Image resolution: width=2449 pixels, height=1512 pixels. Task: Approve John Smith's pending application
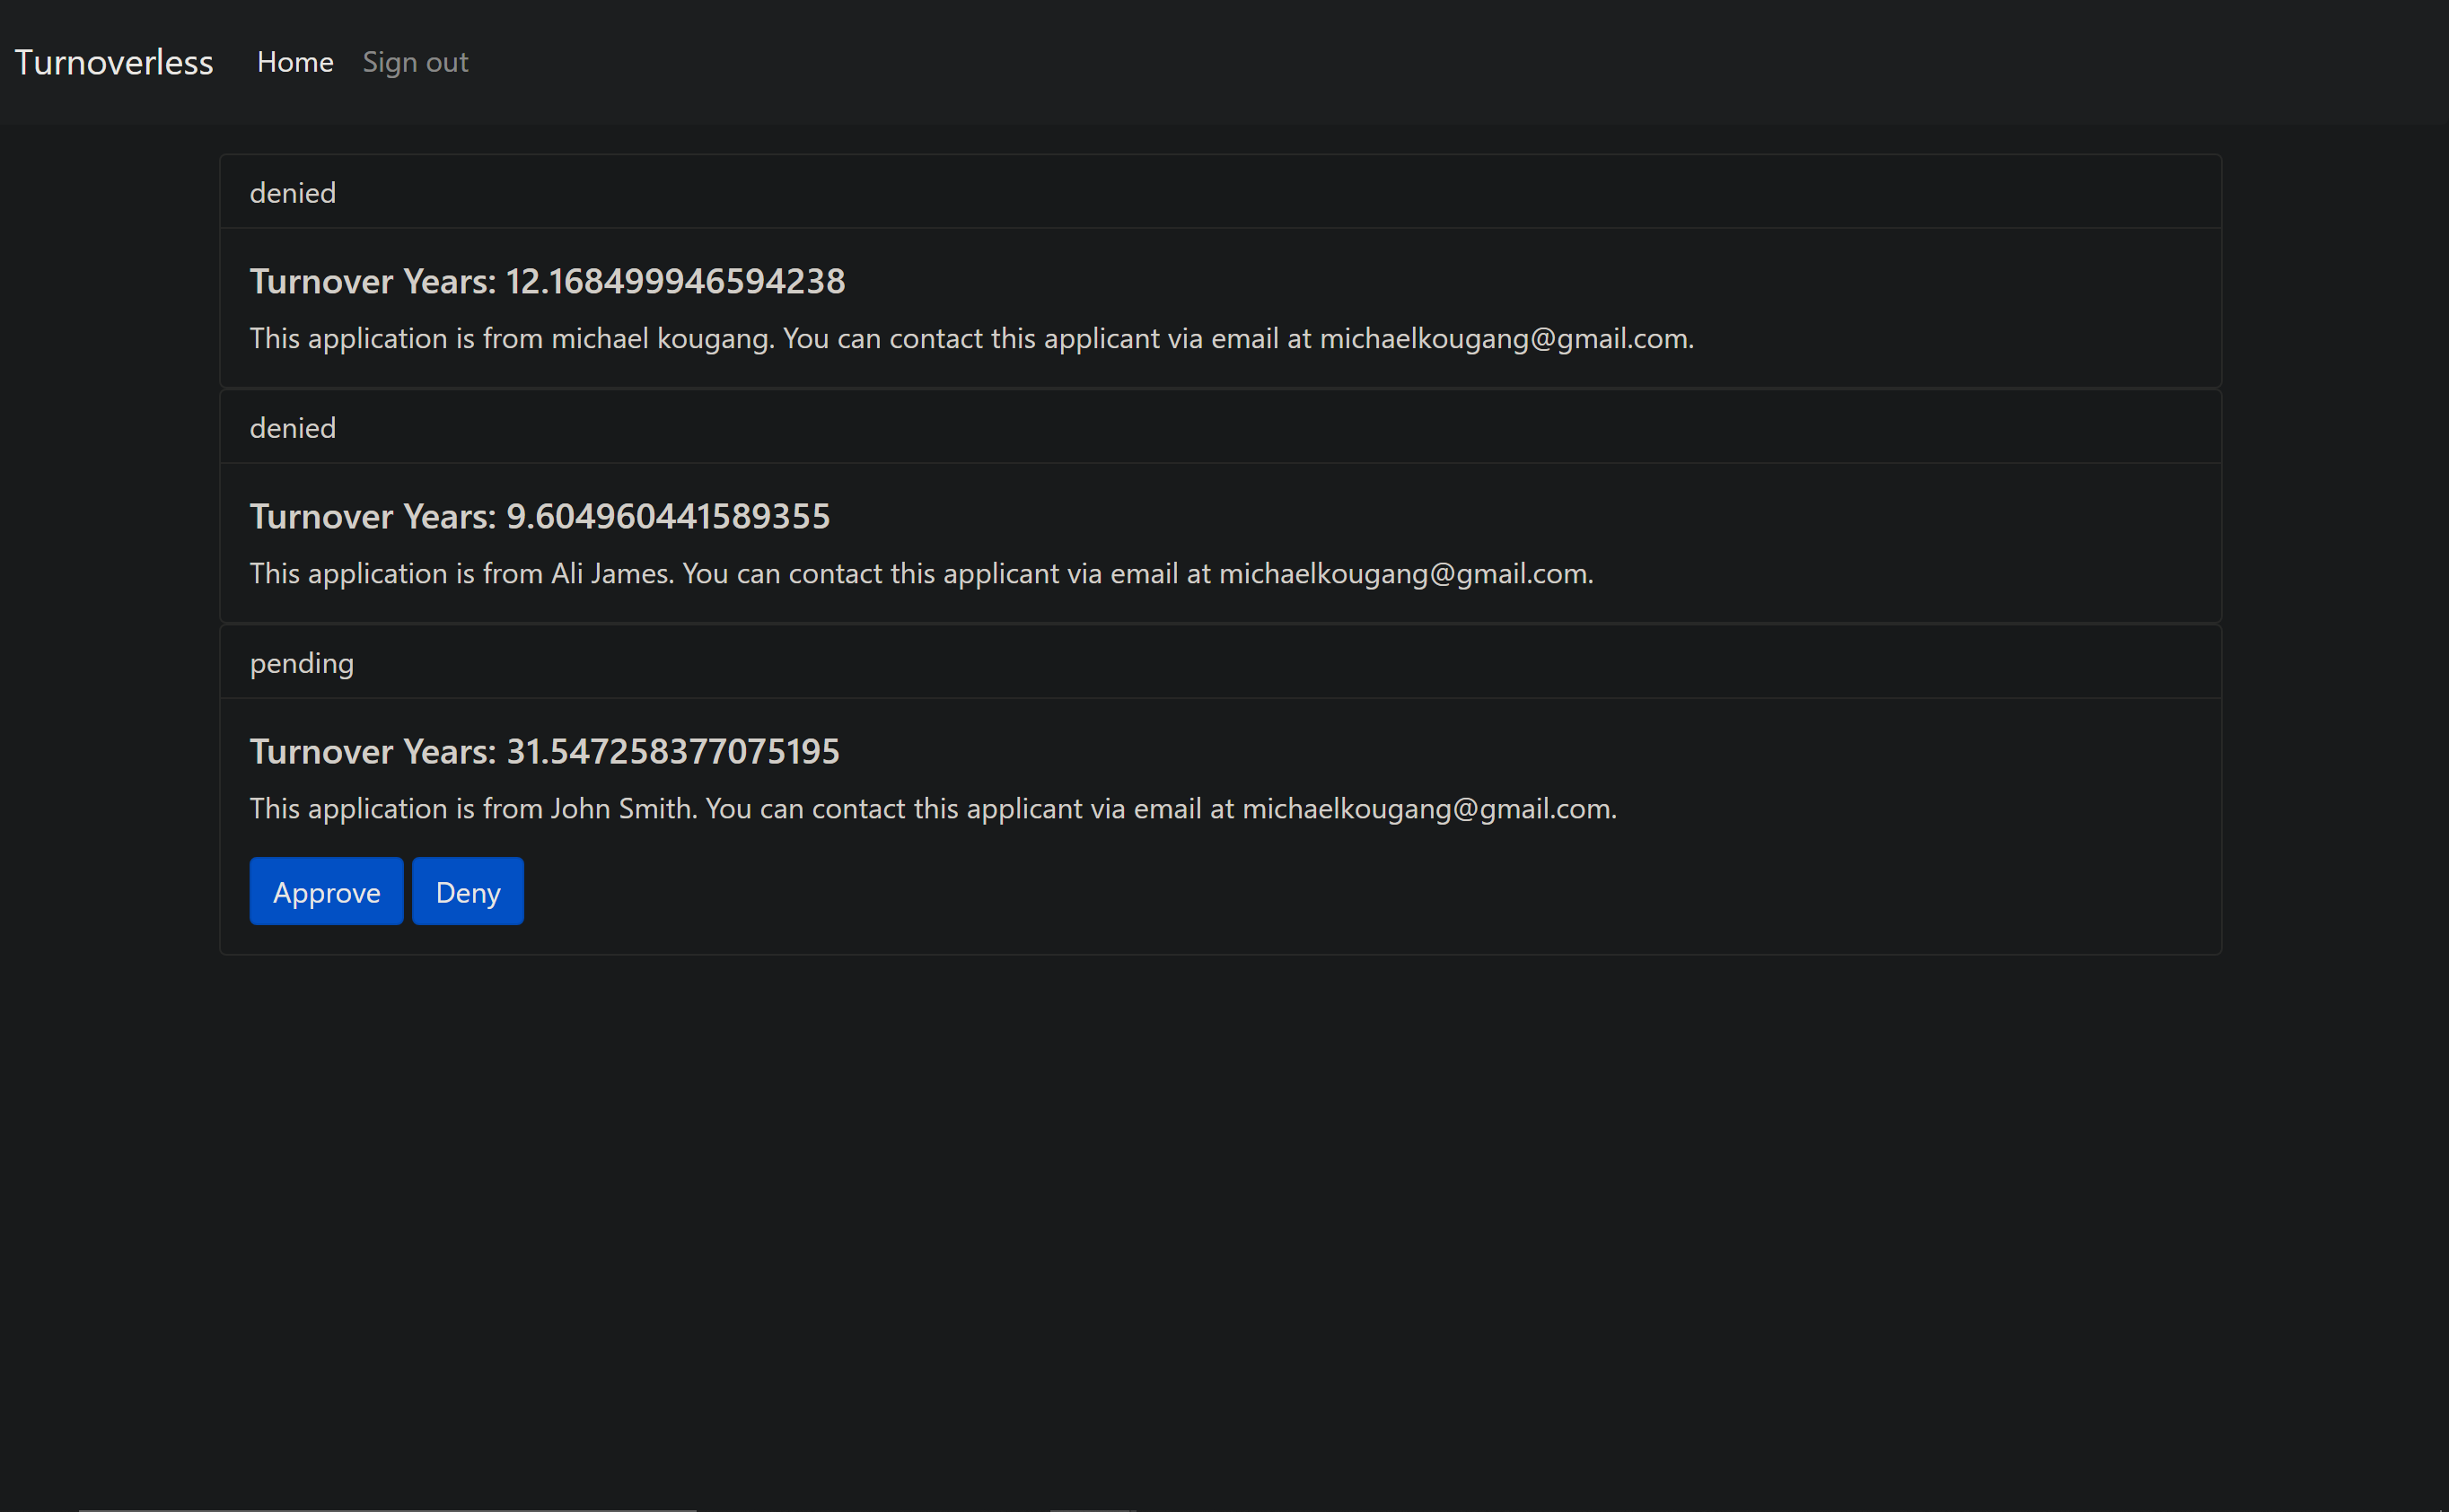click(326, 891)
